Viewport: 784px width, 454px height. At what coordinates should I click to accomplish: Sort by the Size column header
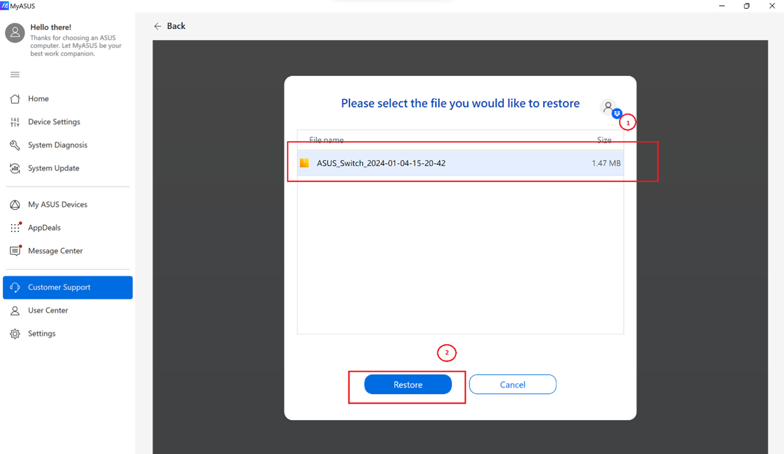[604, 140]
